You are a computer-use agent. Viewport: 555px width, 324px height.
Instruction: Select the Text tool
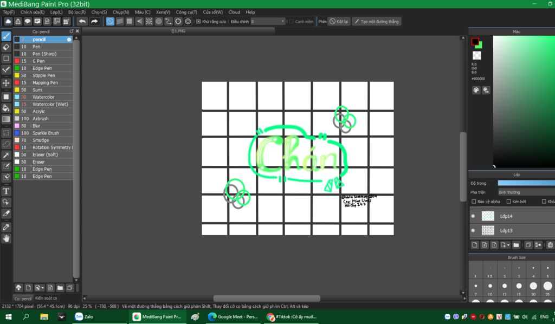point(6,191)
